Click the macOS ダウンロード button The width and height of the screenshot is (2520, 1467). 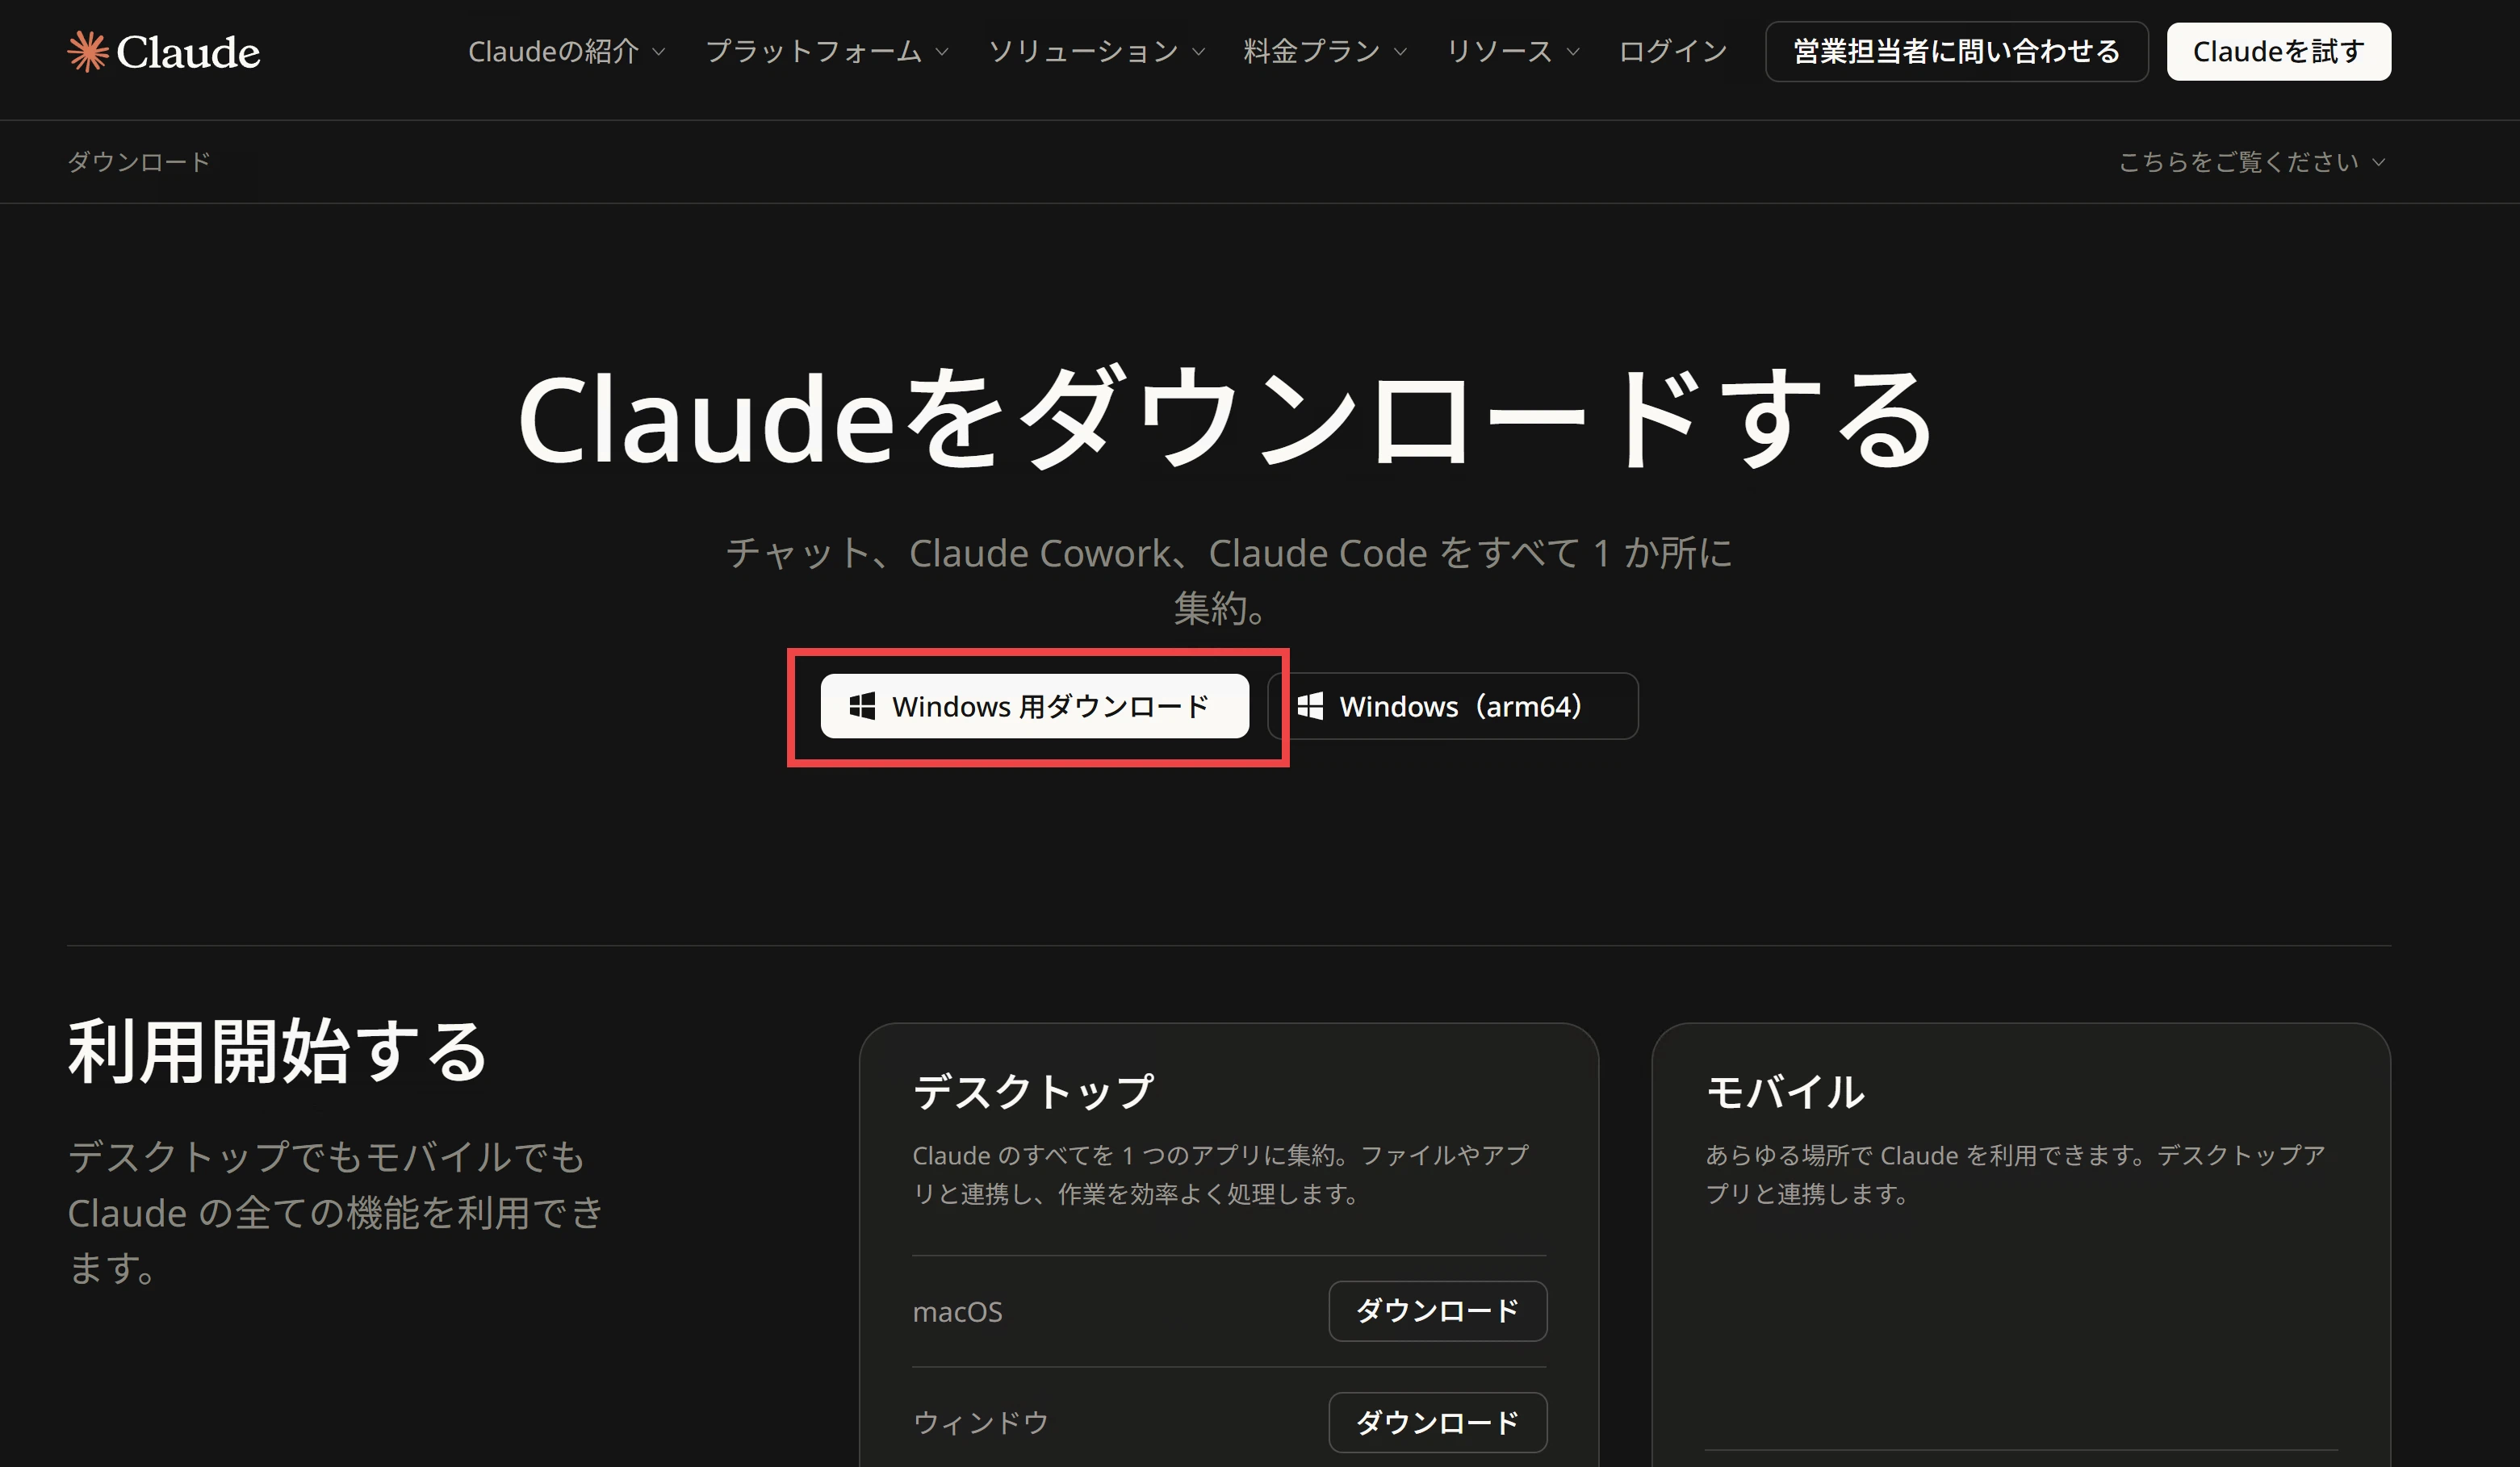coord(1437,1311)
